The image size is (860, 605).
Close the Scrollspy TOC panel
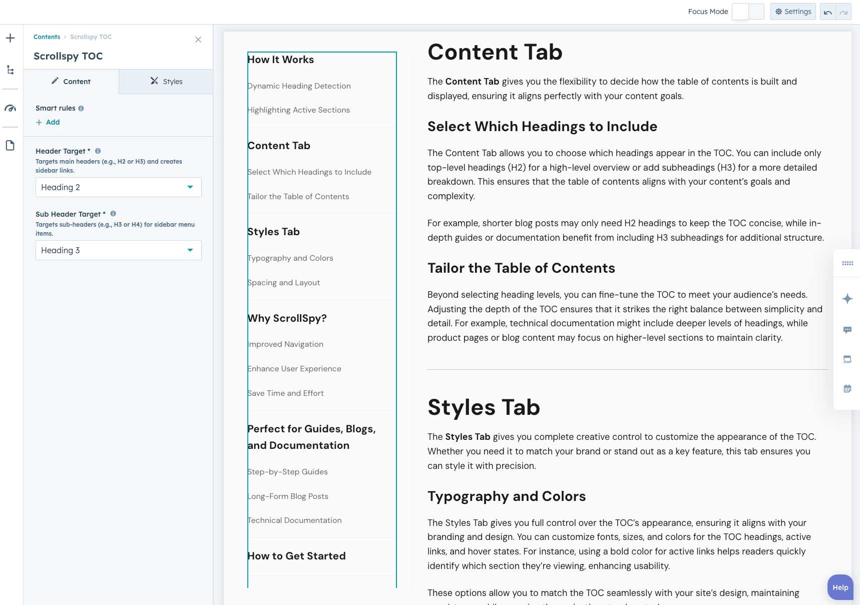198,40
